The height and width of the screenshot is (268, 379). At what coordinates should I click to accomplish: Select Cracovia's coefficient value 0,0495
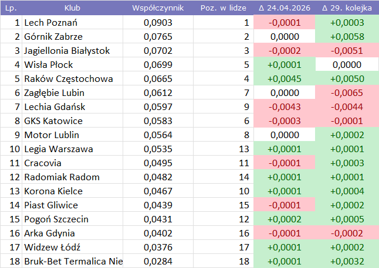click(x=158, y=163)
